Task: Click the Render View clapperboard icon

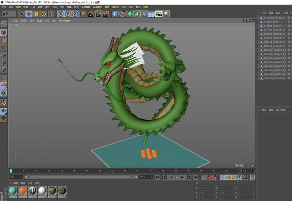Action: (91, 14)
